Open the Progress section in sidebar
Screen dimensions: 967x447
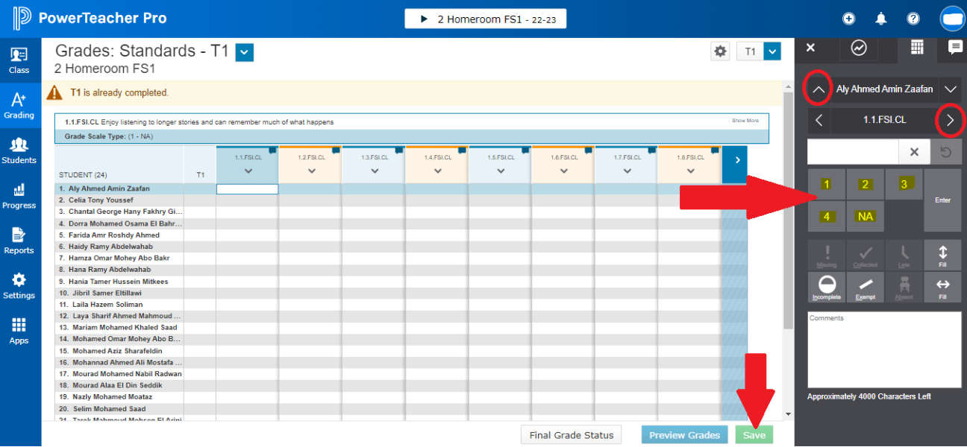(19, 197)
